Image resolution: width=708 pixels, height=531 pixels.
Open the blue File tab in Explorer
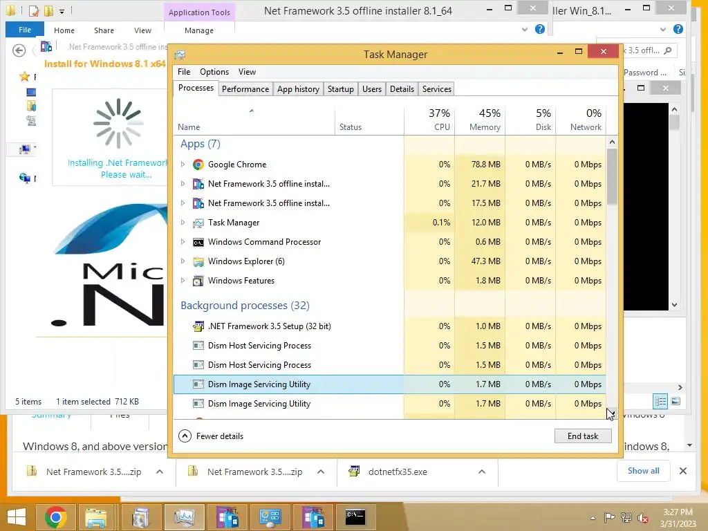[25, 30]
